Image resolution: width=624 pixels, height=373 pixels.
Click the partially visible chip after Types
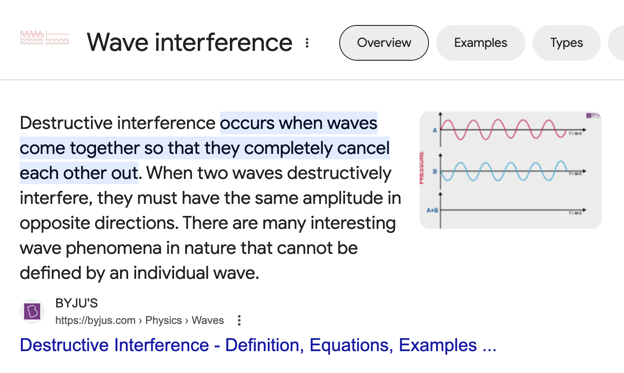pyautogui.click(x=617, y=43)
